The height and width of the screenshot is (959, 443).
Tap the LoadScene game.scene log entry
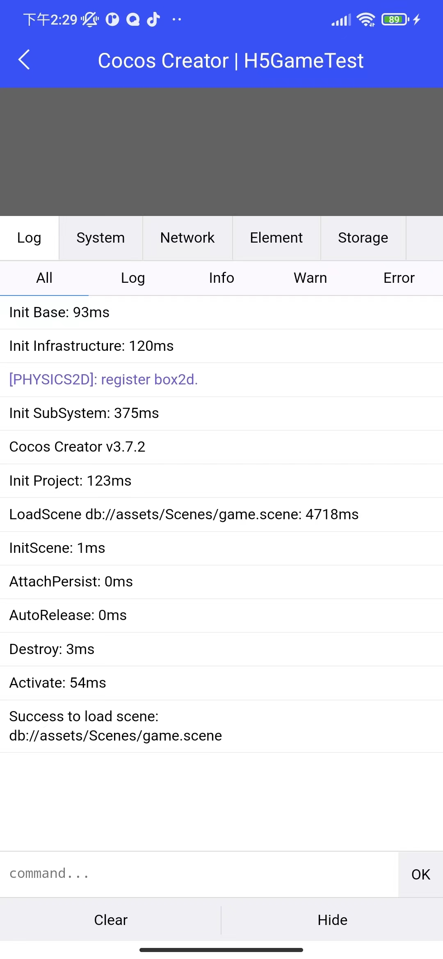pyautogui.click(x=184, y=514)
